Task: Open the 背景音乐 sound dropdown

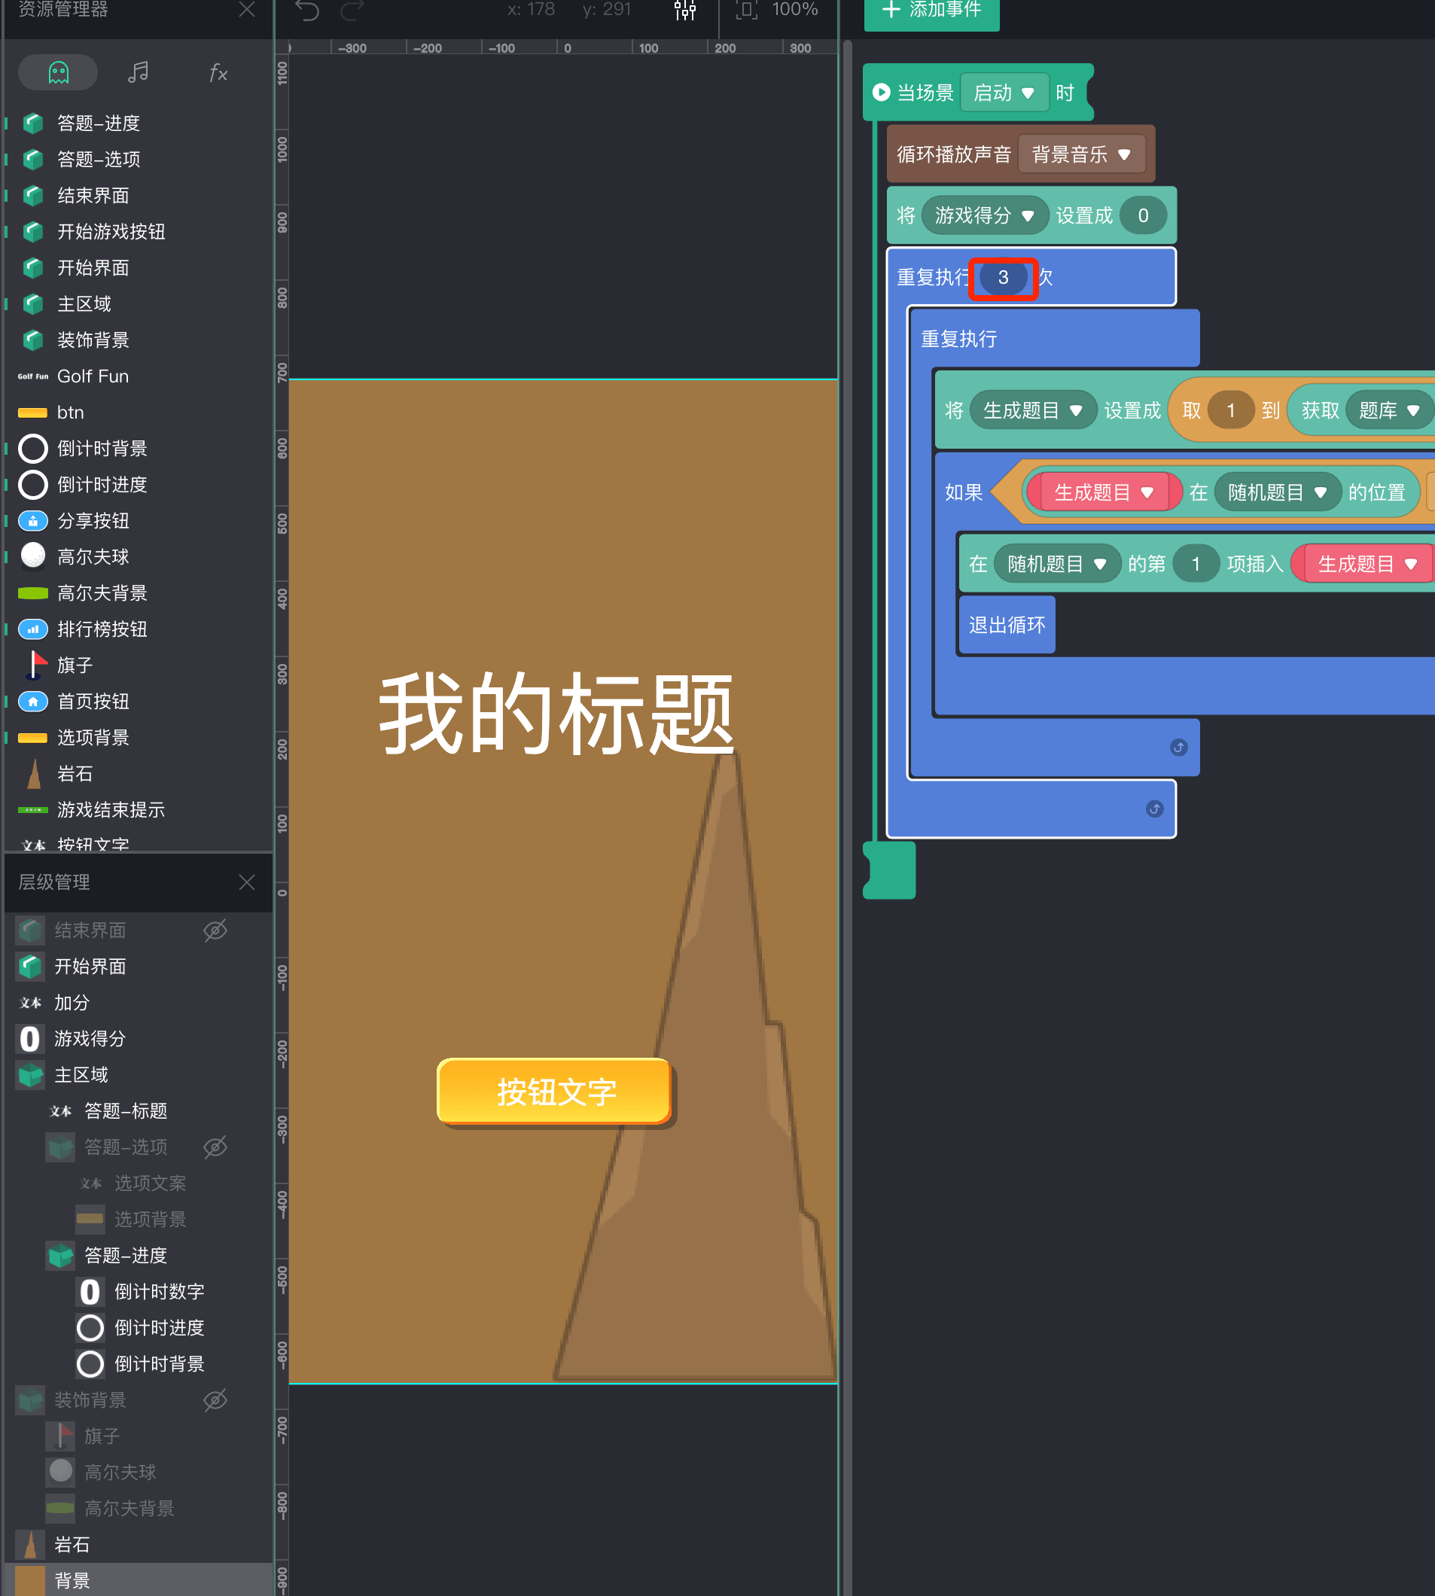Action: (x=1080, y=154)
